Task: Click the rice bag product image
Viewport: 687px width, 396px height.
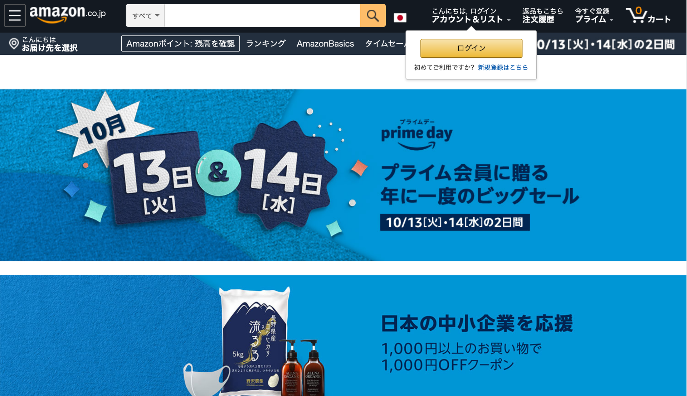Action: [254, 342]
